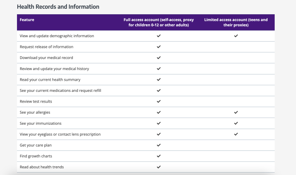Select the Limited access account column header
This screenshot has height=175, width=296.
coord(236,22)
